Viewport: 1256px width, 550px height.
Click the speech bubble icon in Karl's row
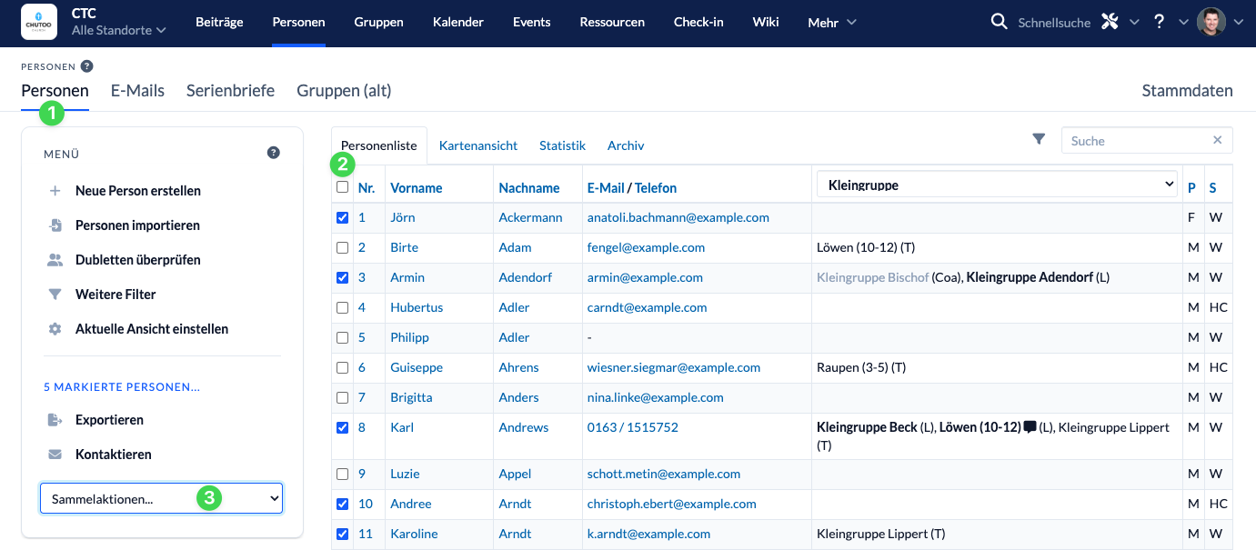tap(1030, 427)
